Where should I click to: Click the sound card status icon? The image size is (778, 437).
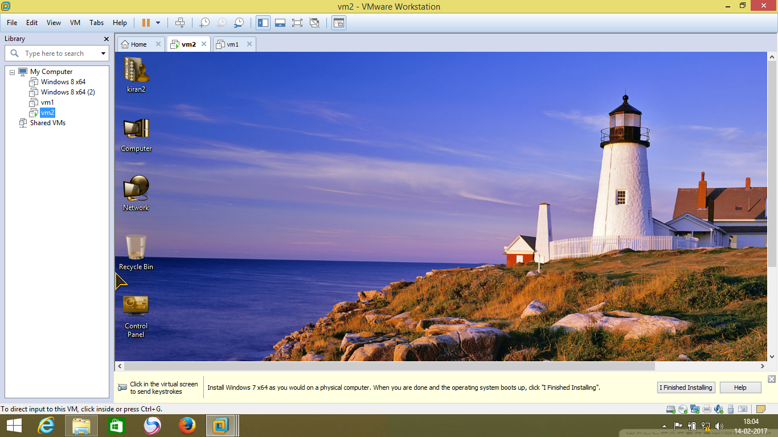719,409
